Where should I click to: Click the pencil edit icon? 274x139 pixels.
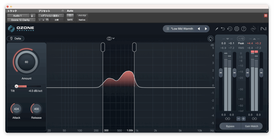217,29
